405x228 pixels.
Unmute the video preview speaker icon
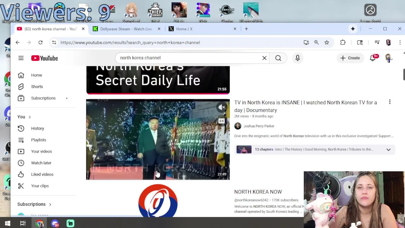[x=222, y=107]
